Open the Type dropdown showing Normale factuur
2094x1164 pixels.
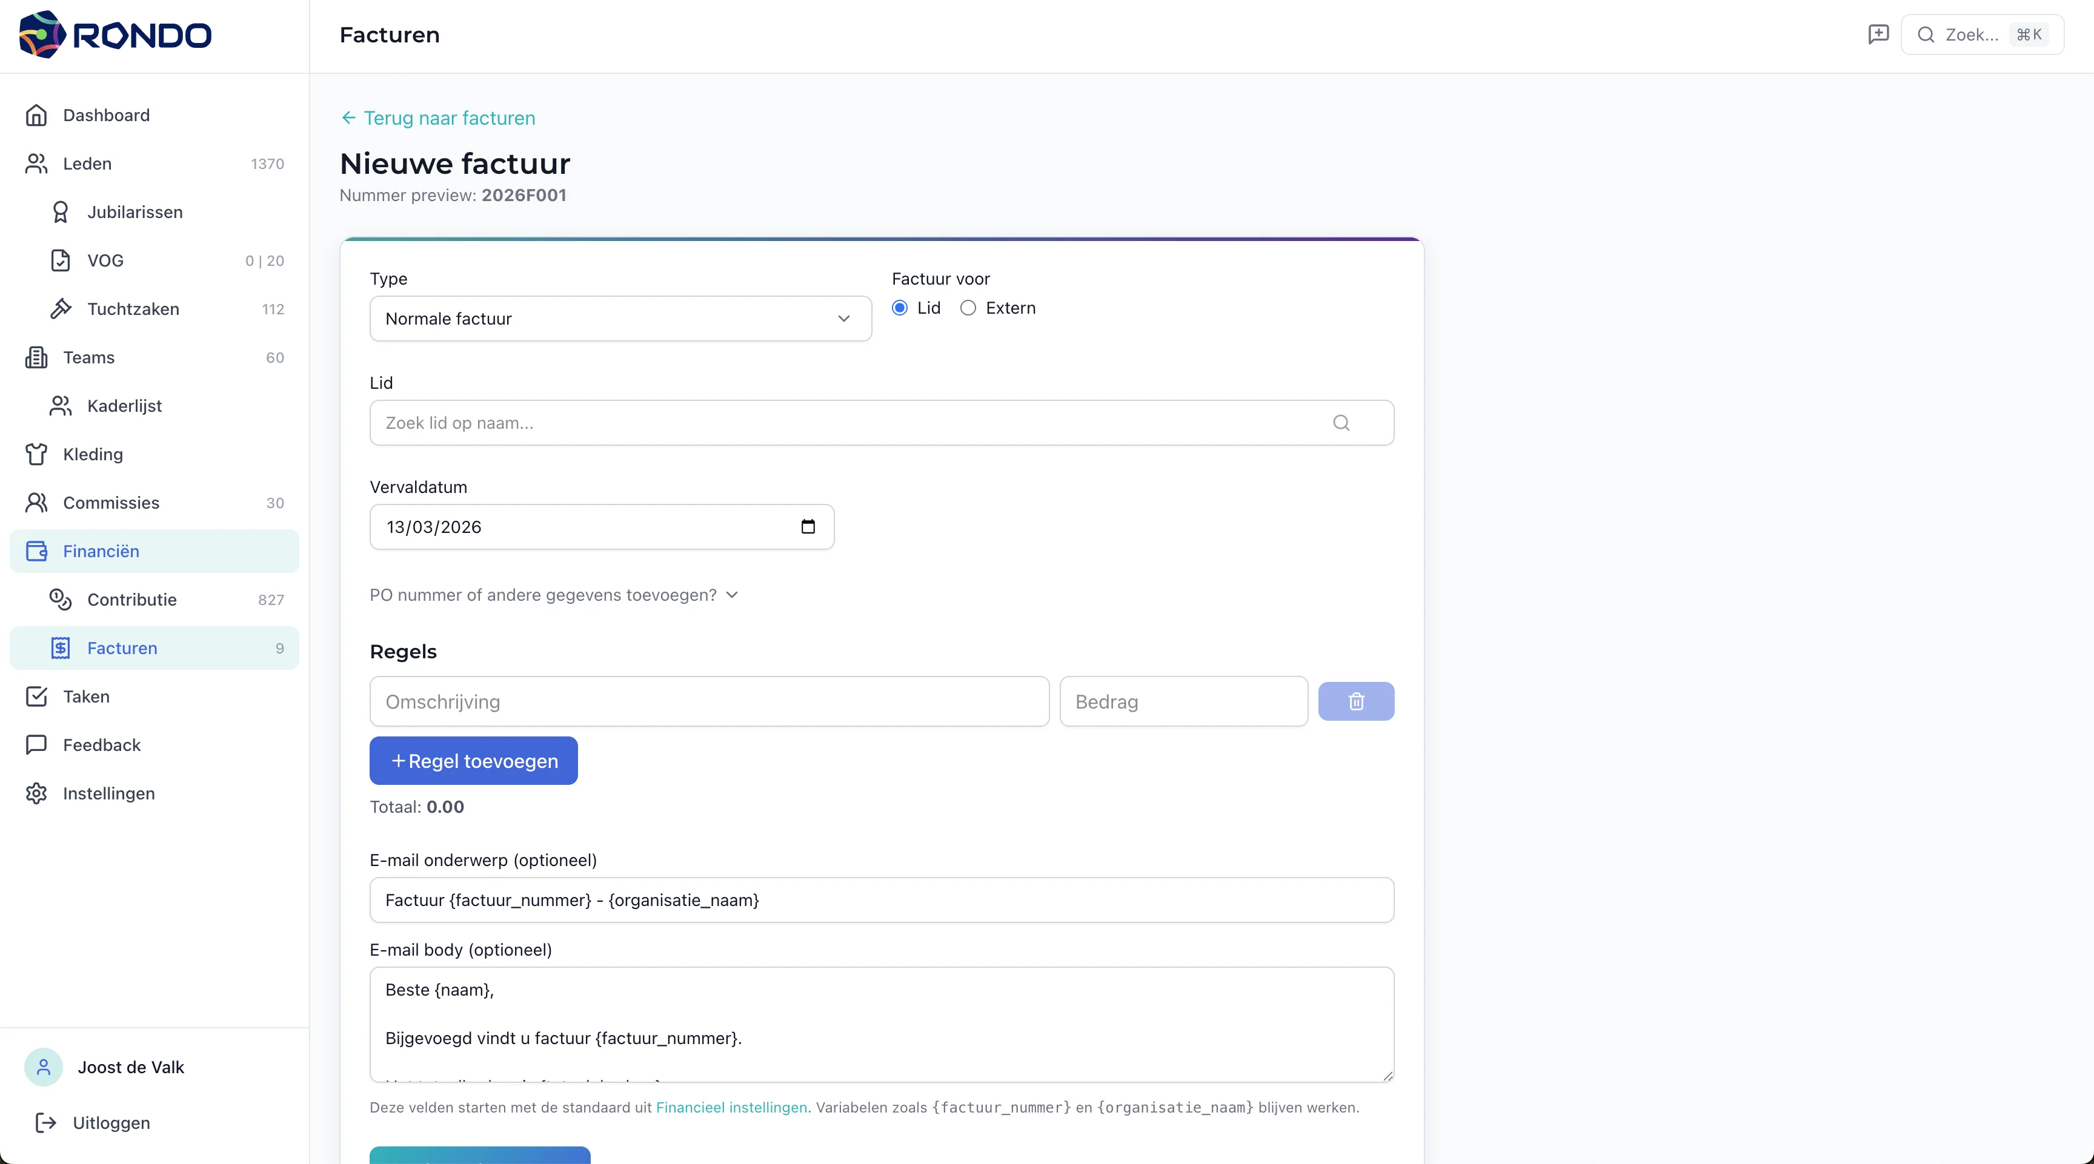(620, 319)
